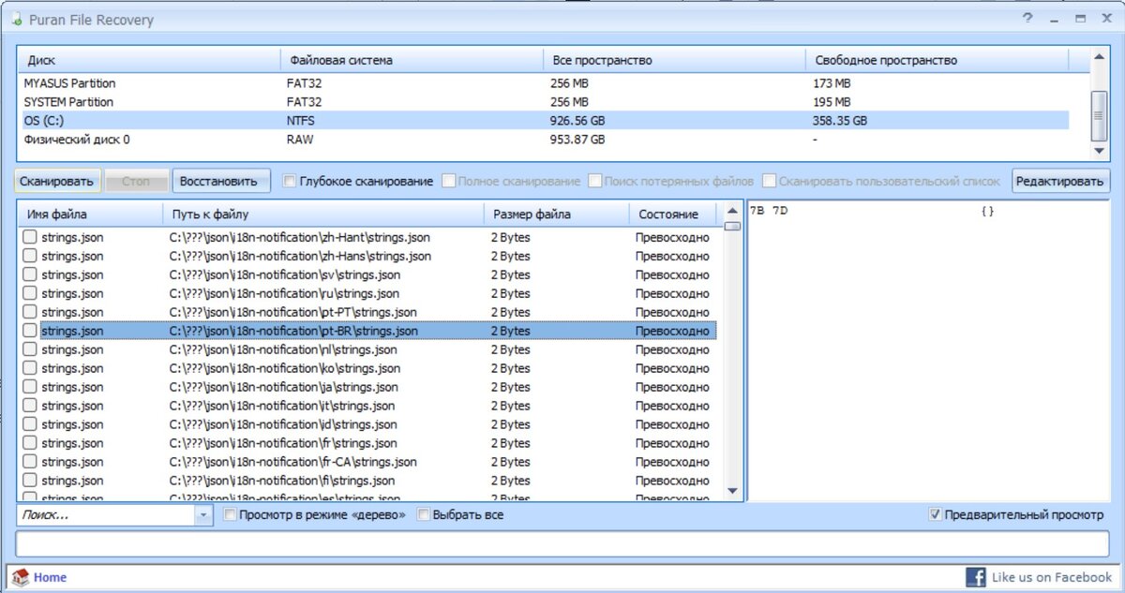Select path ending fi\strings.json

281,481
